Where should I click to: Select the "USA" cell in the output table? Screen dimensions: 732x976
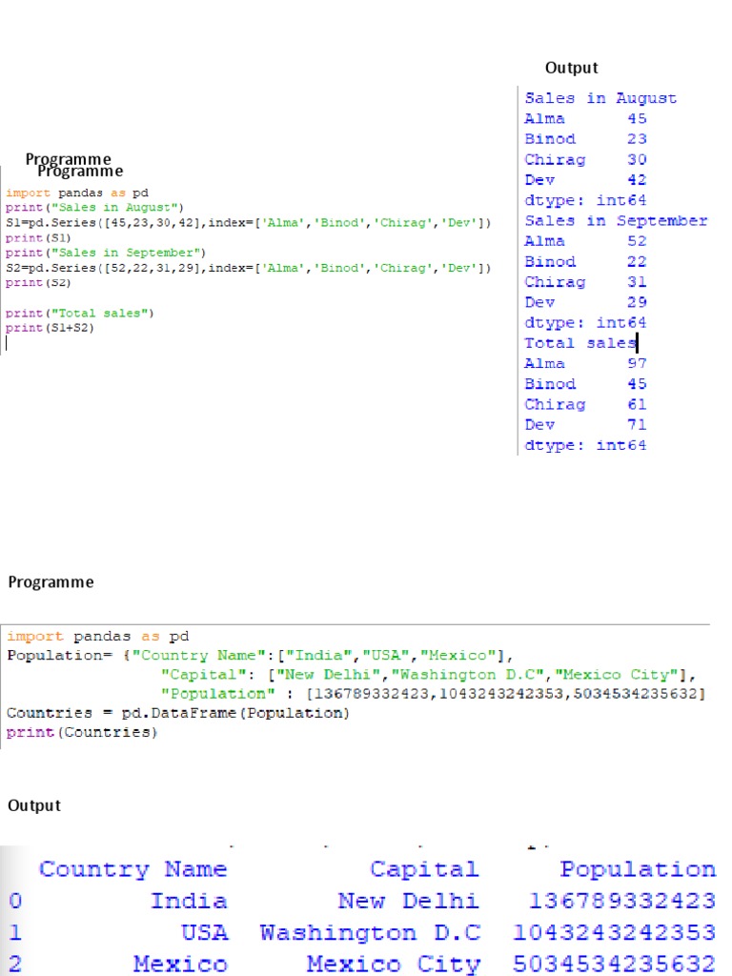(x=205, y=932)
